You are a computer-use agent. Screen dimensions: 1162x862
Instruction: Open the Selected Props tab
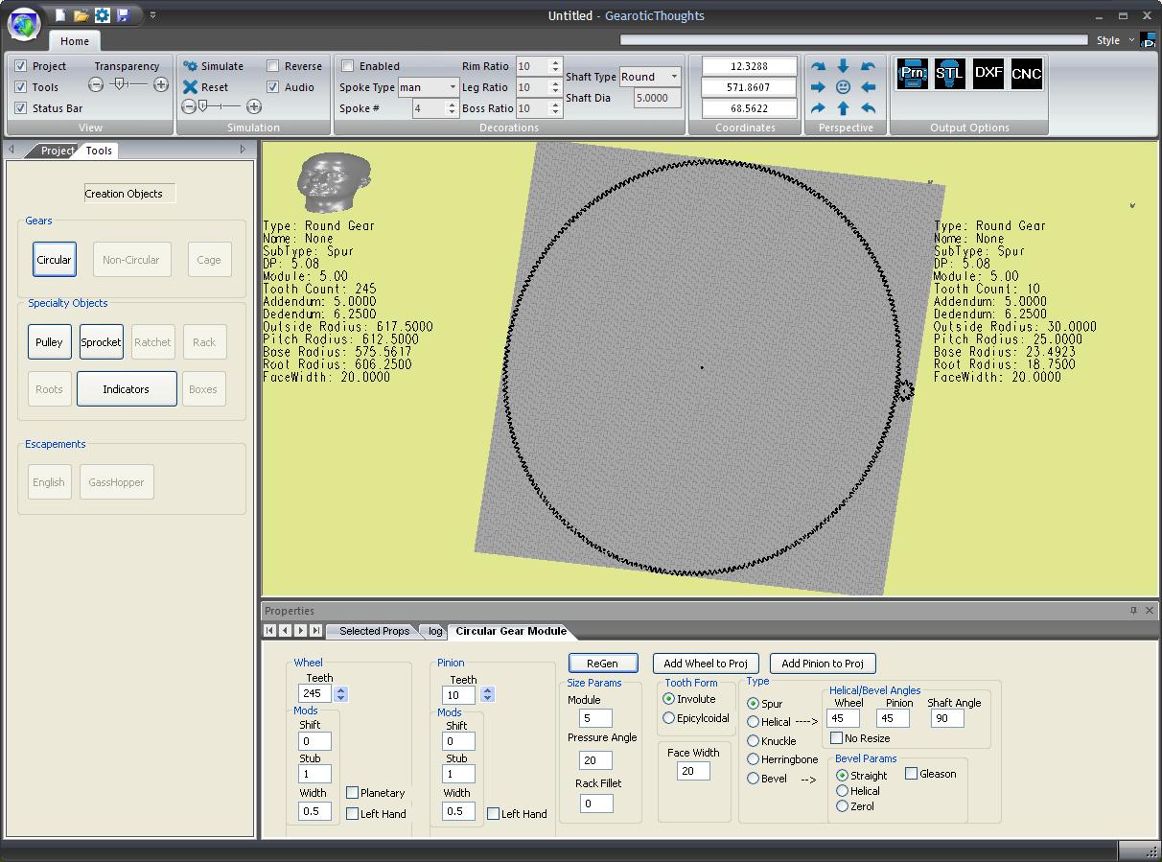373,631
